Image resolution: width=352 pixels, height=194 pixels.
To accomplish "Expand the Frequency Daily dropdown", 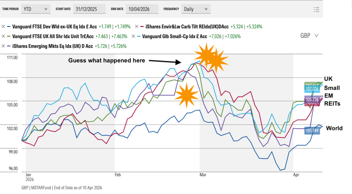I will click(196, 9).
